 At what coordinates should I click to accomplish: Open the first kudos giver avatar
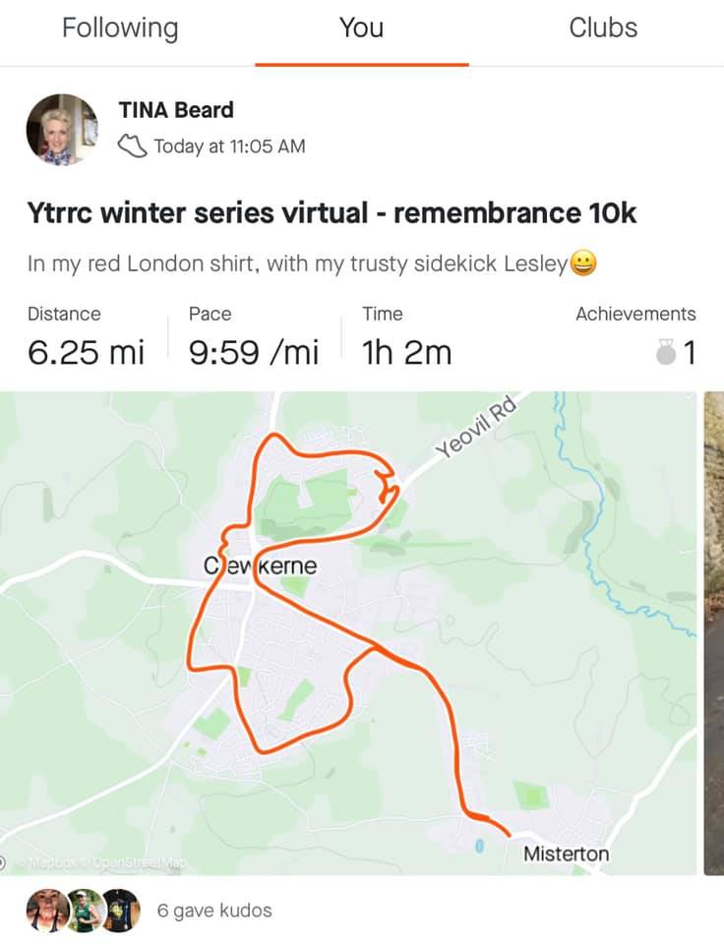pyautogui.click(x=46, y=911)
